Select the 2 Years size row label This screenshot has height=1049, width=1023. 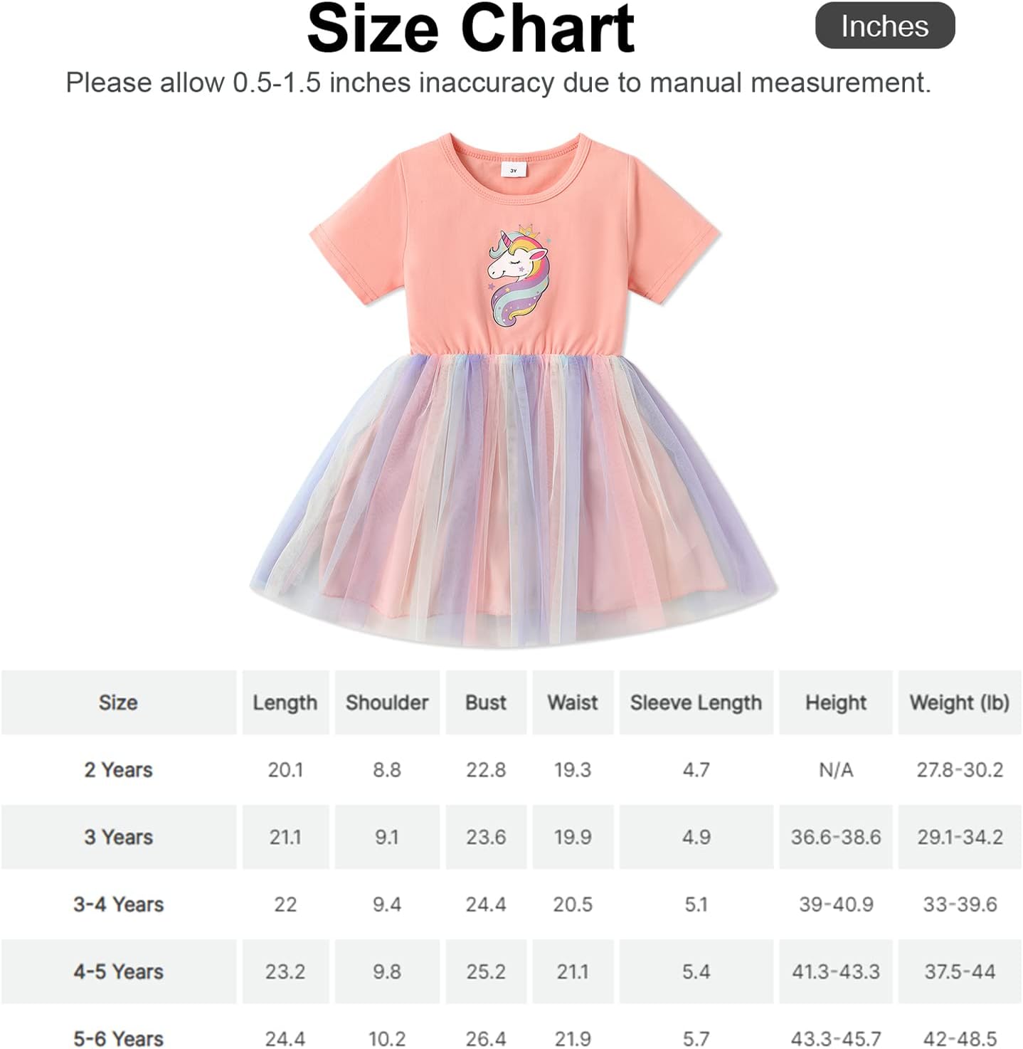[x=118, y=769]
